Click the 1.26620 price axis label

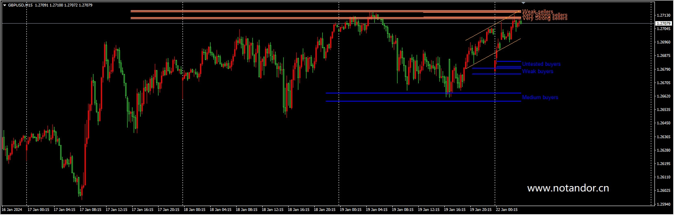663,96
